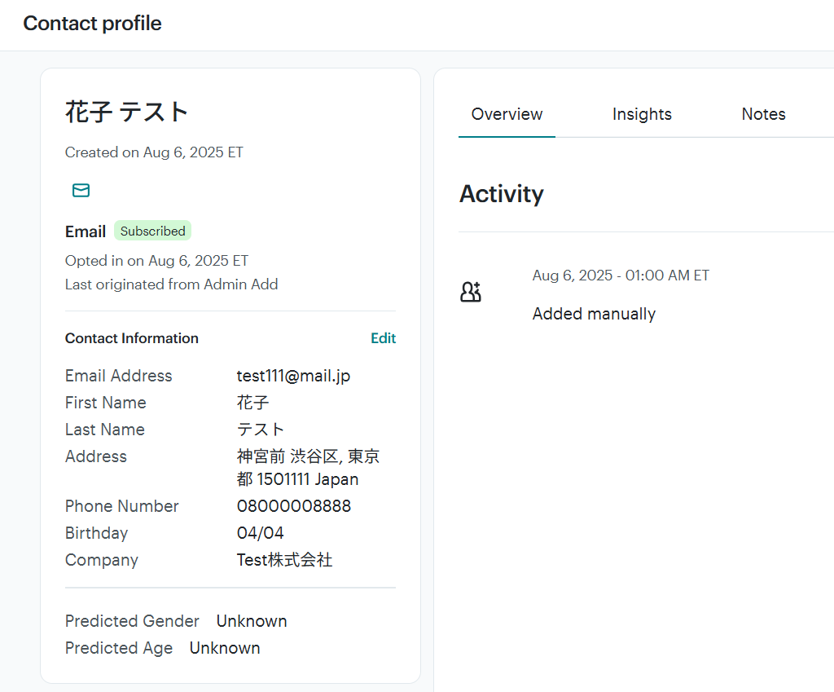Switch to the Notes tab
834x692 pixels.
(763, 114)
